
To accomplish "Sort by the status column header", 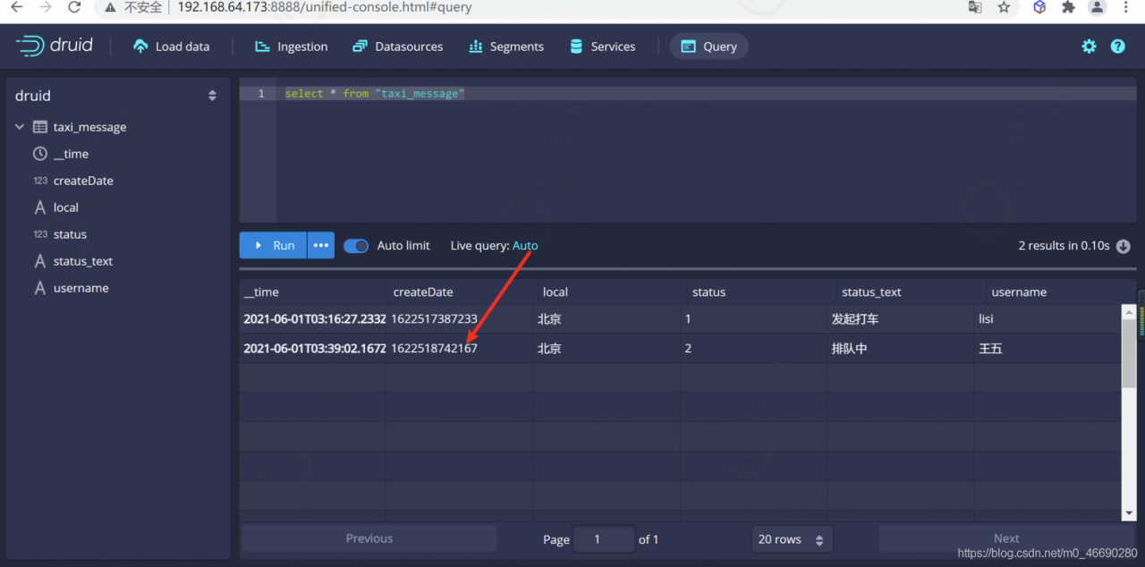I will (759, 292).
